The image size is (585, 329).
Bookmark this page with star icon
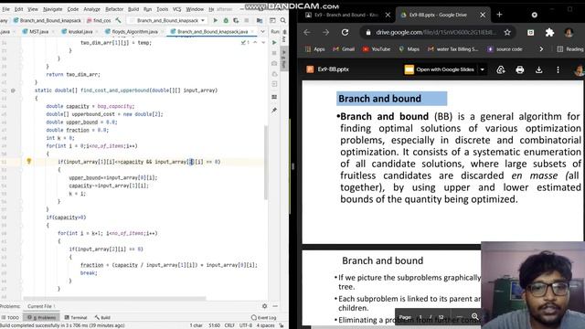[x=507, y=33]
